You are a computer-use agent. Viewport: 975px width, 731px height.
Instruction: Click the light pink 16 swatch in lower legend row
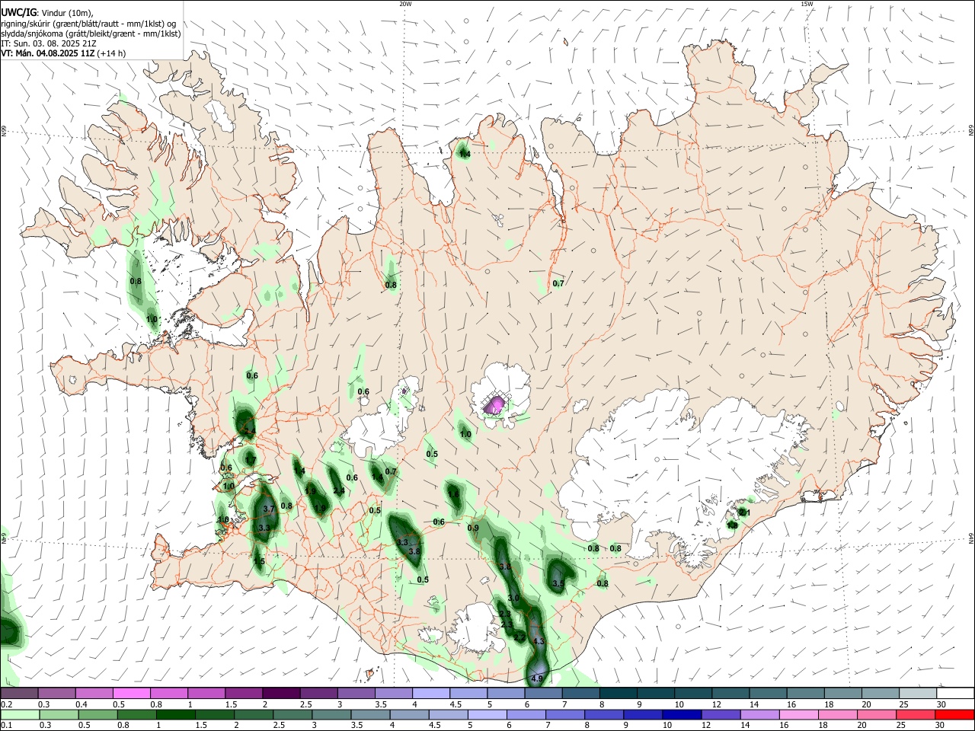click(798, 714)
